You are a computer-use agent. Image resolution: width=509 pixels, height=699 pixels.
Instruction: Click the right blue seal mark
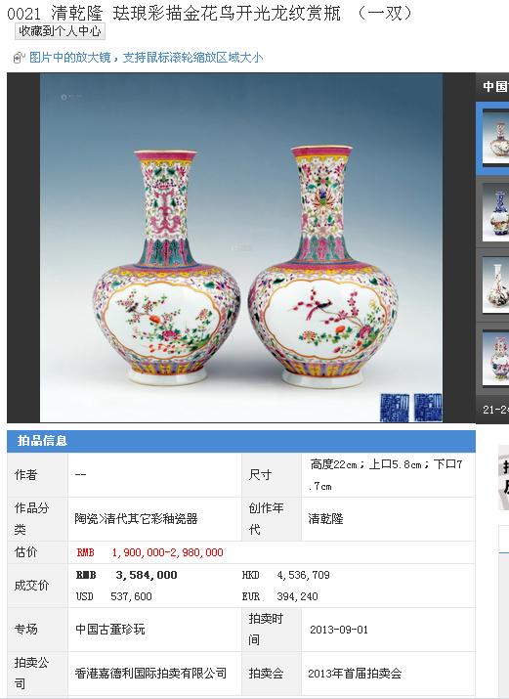click(428, 407)
